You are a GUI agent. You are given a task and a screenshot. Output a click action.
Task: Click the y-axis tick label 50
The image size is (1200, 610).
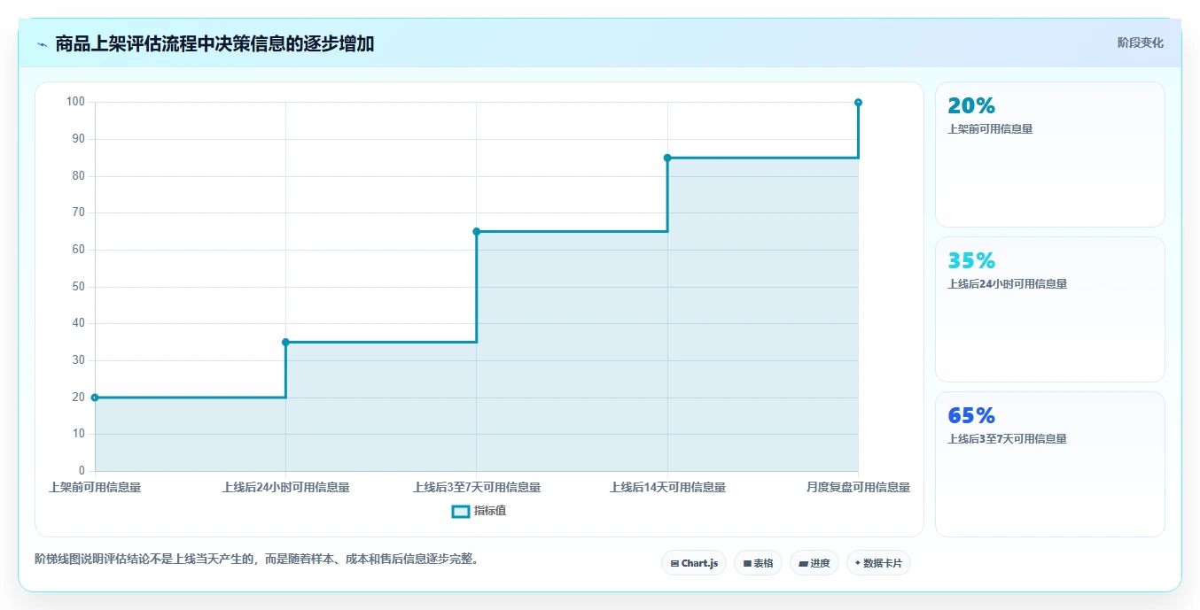point(79,287)
